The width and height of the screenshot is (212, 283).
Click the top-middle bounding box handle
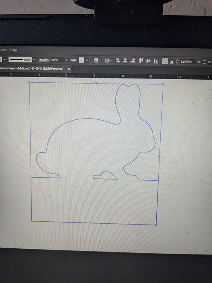pos(95,83)
